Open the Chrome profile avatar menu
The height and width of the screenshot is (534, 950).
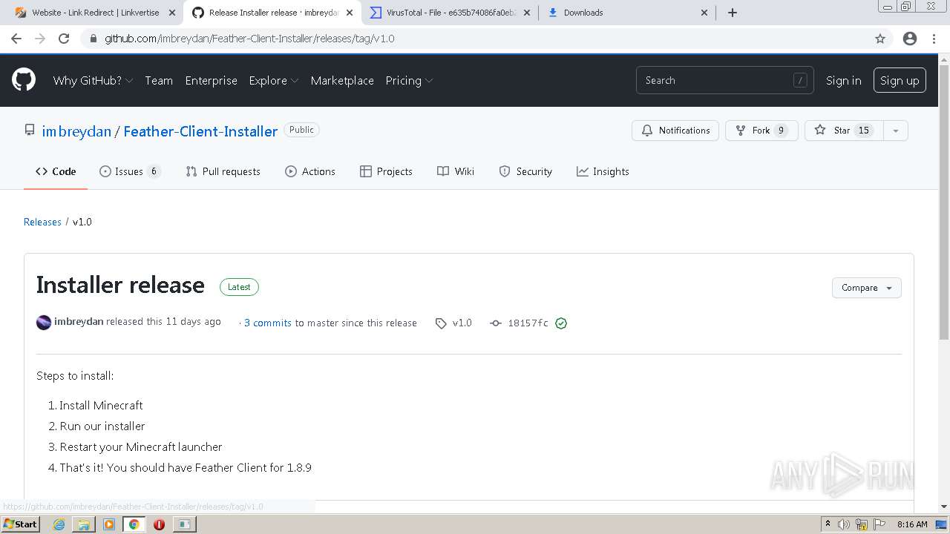point(910,39)
